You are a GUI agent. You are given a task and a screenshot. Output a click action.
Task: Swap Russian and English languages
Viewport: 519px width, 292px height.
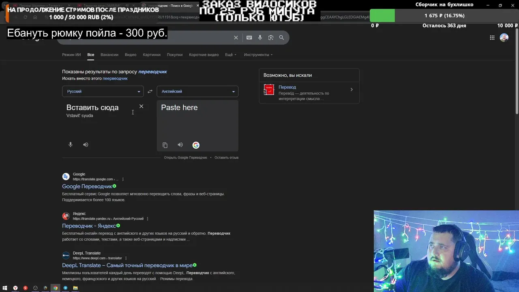pyautogui.click(x=150, y=91)
